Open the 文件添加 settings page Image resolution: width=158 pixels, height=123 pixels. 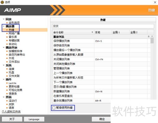(x=14, y=62)
